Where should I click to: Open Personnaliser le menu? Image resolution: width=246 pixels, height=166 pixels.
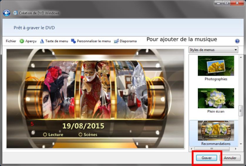click(x=94, y=41)
